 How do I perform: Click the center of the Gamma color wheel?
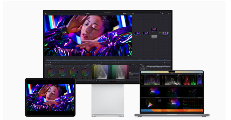pos(62,72)
